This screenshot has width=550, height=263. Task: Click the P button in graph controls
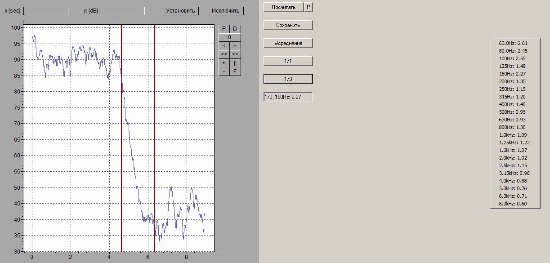click(x=224, y=29)
